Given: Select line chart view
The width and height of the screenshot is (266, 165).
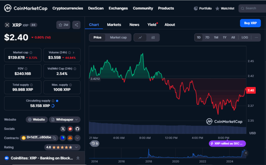Looking at the screenshot, I should [x=140, y=37].
